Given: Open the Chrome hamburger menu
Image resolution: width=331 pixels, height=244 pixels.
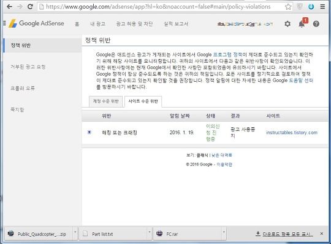Looking at the screenshot, I should (322, 7).
